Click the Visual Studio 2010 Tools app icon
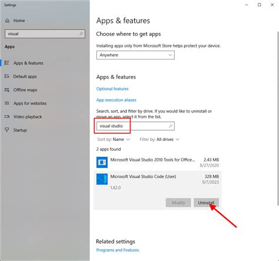This screenshot has height=261, width=279. [102, 162]
